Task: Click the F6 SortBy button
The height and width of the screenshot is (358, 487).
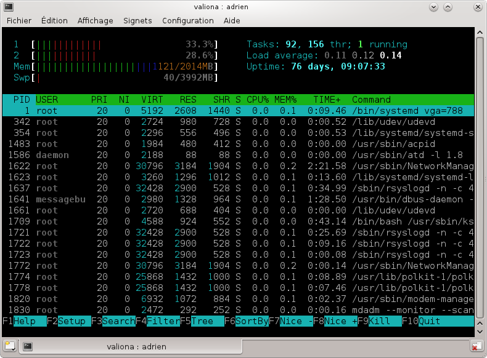Action: tap(247, 321)
